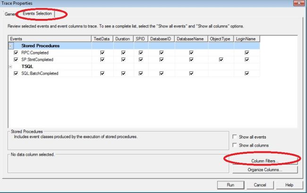Toggle SPID checkbox for RPC:Completed
This screenshot has height=193, width=307.
coord(141,53)
